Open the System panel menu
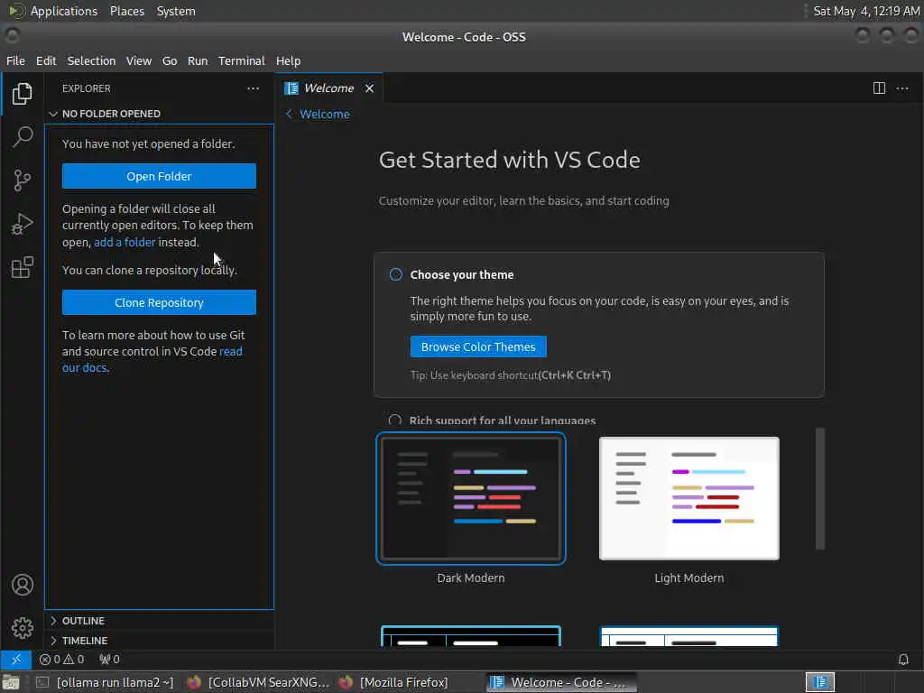 pos(176,11)
